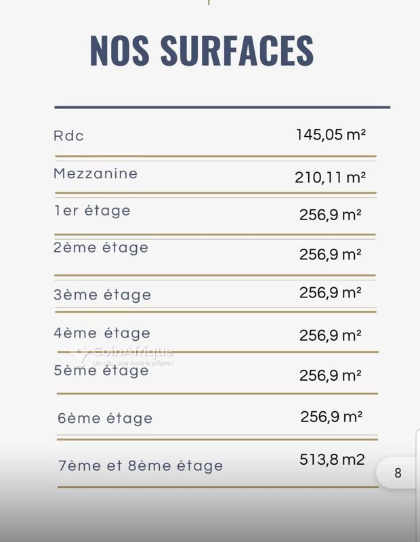Click the 210,11 m² value
The image size is (420, 542).
point(330,178)
